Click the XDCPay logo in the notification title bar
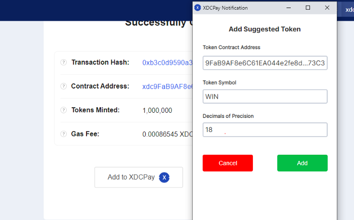354x220 pixels. tap(198, 8)
